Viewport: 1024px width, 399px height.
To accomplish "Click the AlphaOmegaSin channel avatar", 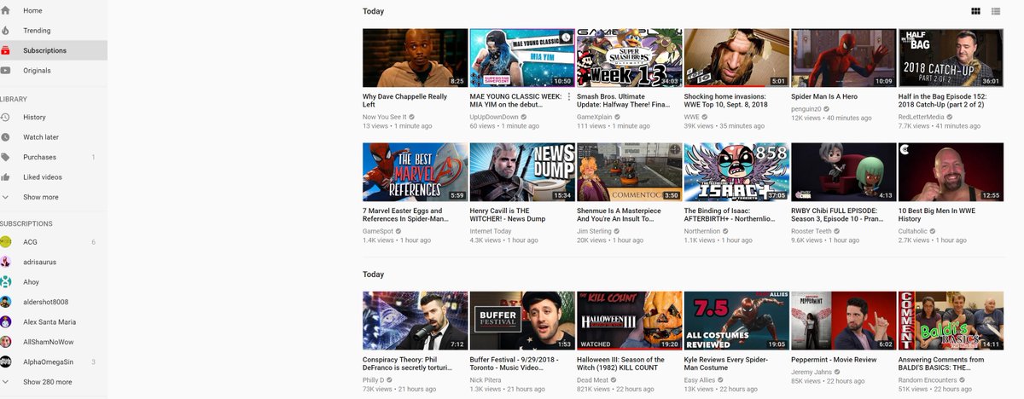I will pyautogui.click(x=6, y=362).
